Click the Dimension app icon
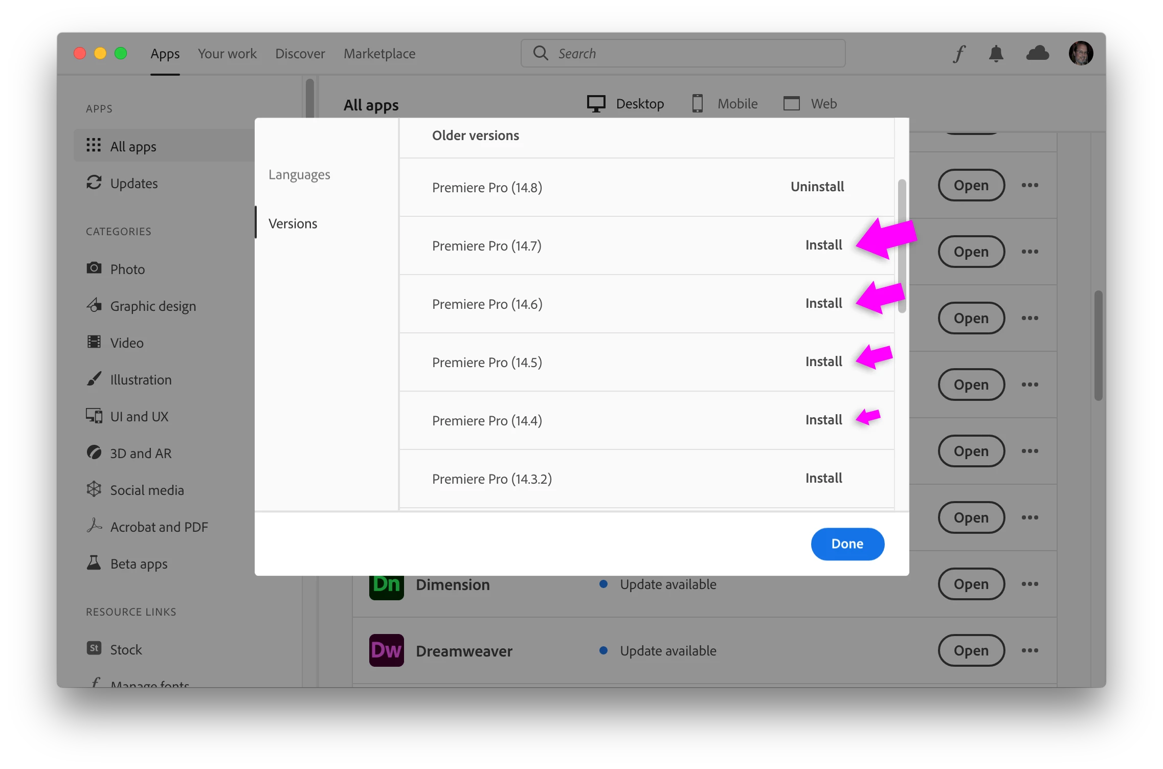1163x769 pixels. tap(387, 587)
